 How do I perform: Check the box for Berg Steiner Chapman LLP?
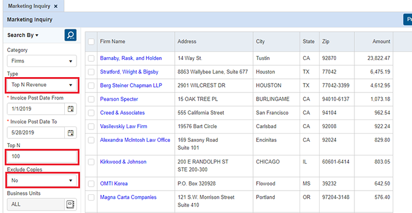pyautogui.click(x=91, y=86)
